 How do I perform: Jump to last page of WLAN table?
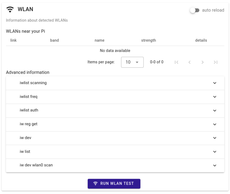click(x=215, y=62)
